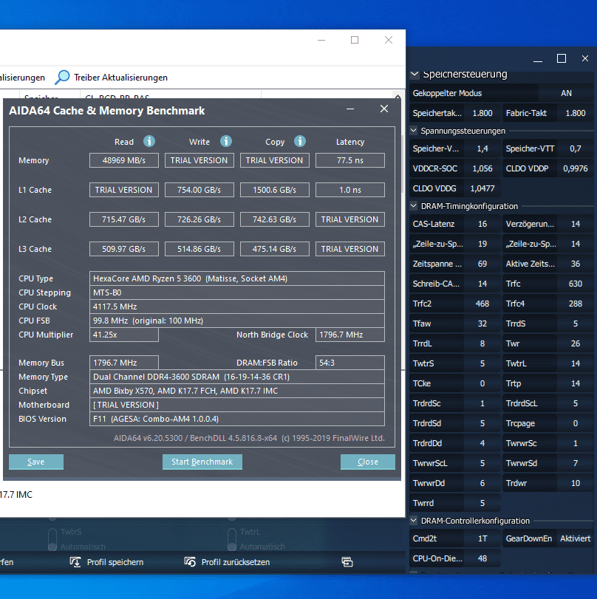
Task: Click Tfaw 32 value
Action: (482, 324)
